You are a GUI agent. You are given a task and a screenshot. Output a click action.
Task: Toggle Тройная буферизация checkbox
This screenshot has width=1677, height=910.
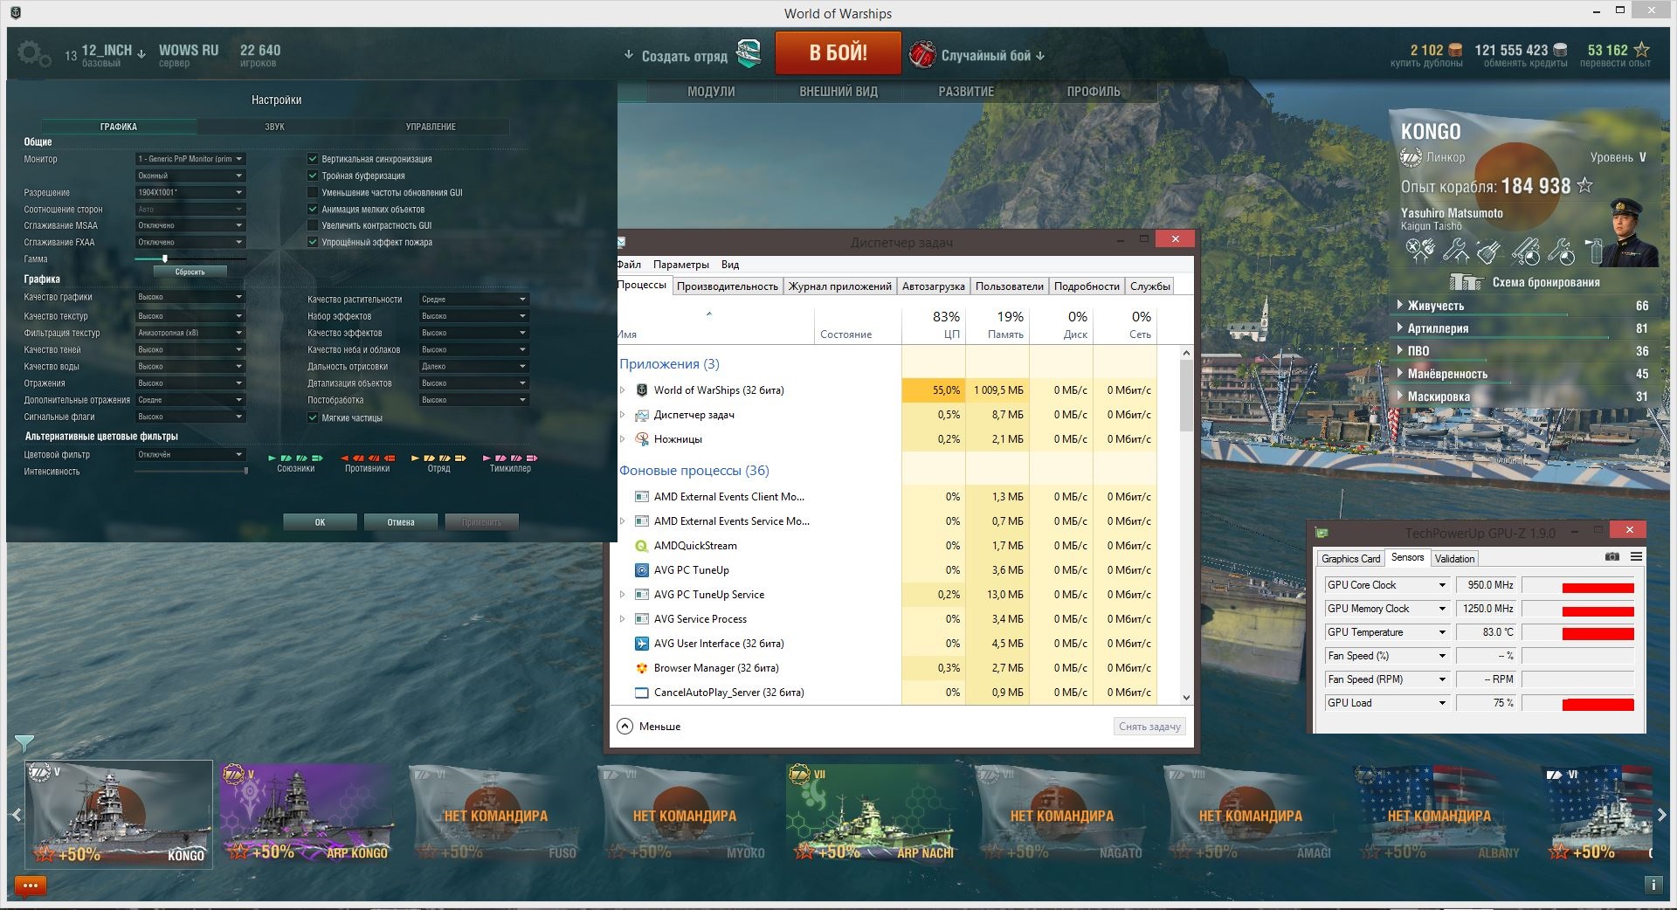tap(313, 176)
